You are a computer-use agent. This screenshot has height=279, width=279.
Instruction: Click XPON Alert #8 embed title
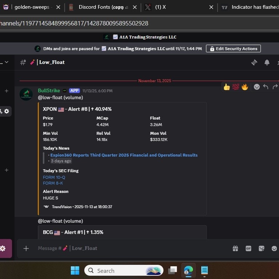[x=77, y=109]
